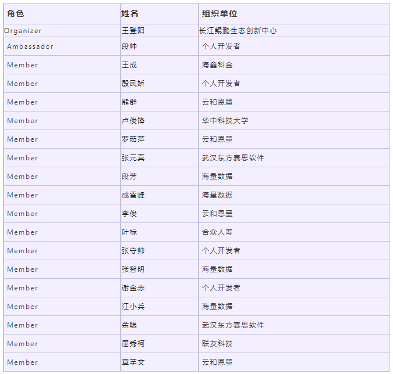This screenshot has height=374, width=393.
Task: Click 武汉东方赛思软件 in 张元真's row
Action: (x=233, y=157)
